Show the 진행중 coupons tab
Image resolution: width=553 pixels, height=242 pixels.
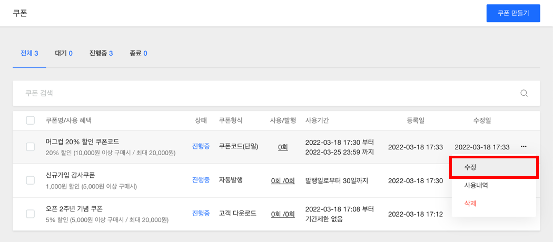(101, 53)
